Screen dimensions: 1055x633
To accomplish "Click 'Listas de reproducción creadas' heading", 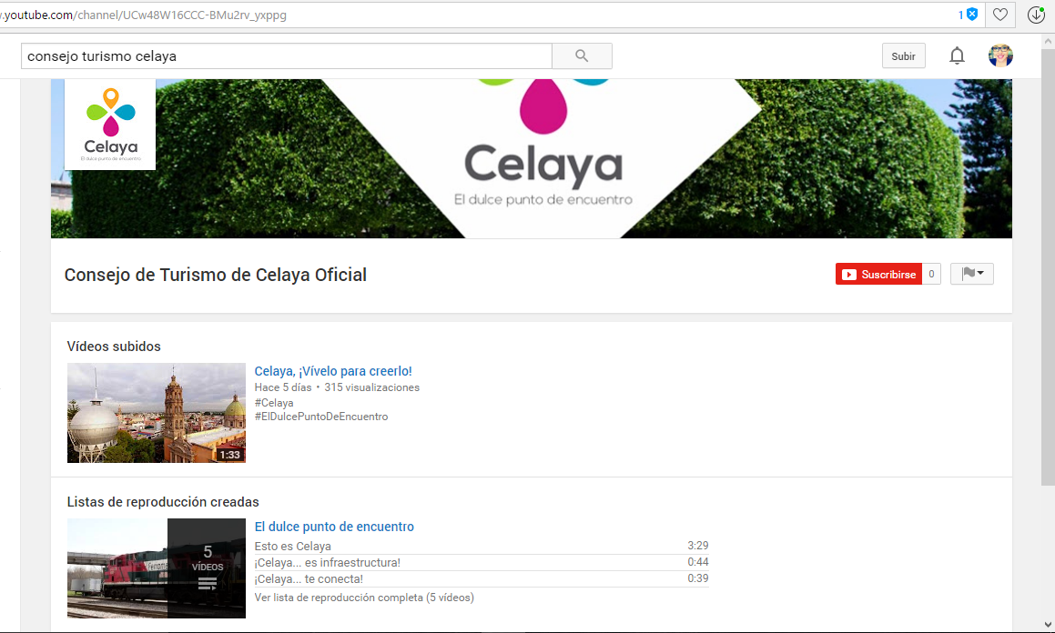I will coord(163,502).
